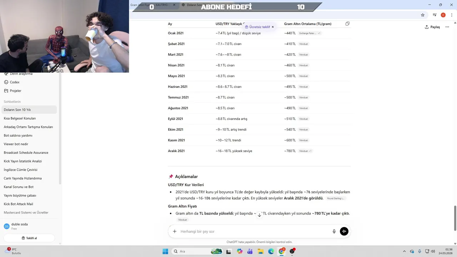Open the volume control in the system tray

[x=433, y=251]
